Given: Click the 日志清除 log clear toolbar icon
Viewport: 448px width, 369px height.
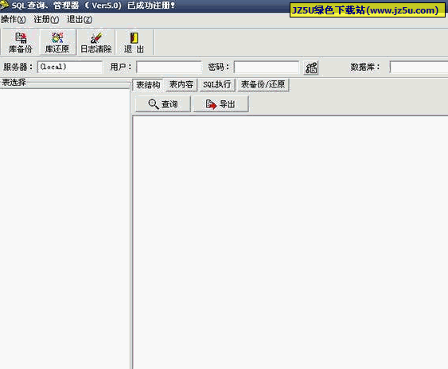Looking at the screenshot, I should 96,42.
